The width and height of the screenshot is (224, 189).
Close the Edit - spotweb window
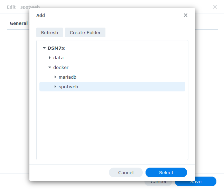[x=215, y=7]
